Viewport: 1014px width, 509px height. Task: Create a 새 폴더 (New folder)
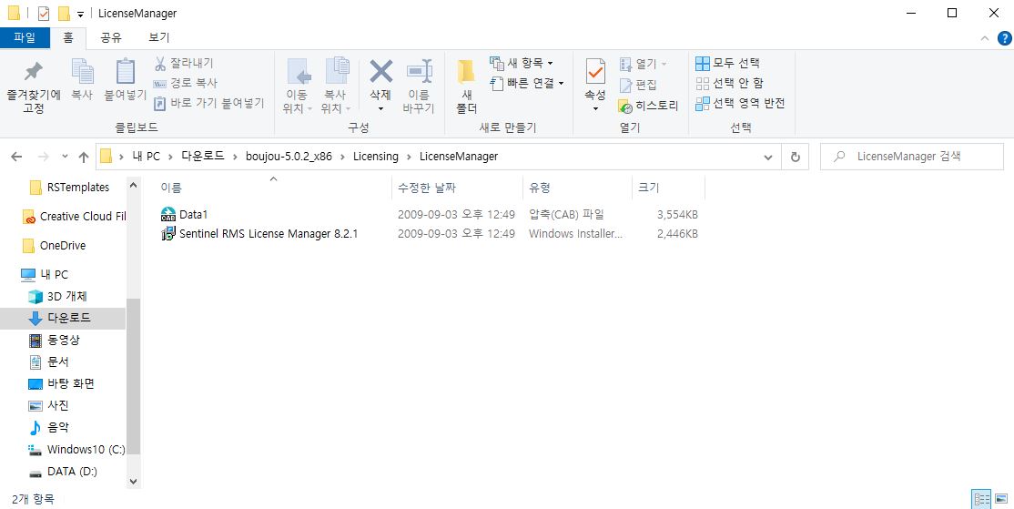(x=466, y=86)
